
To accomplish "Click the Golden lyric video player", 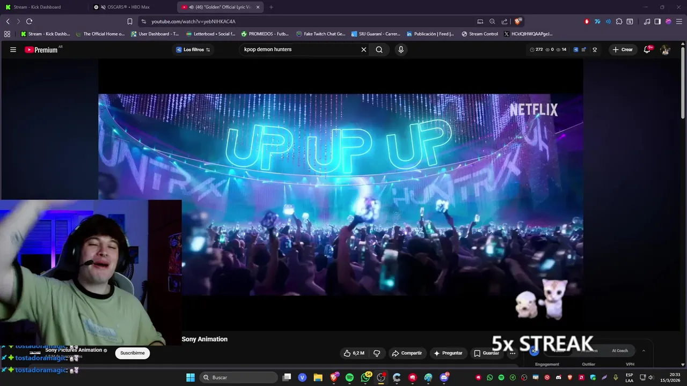I will [x=340, y=194].
